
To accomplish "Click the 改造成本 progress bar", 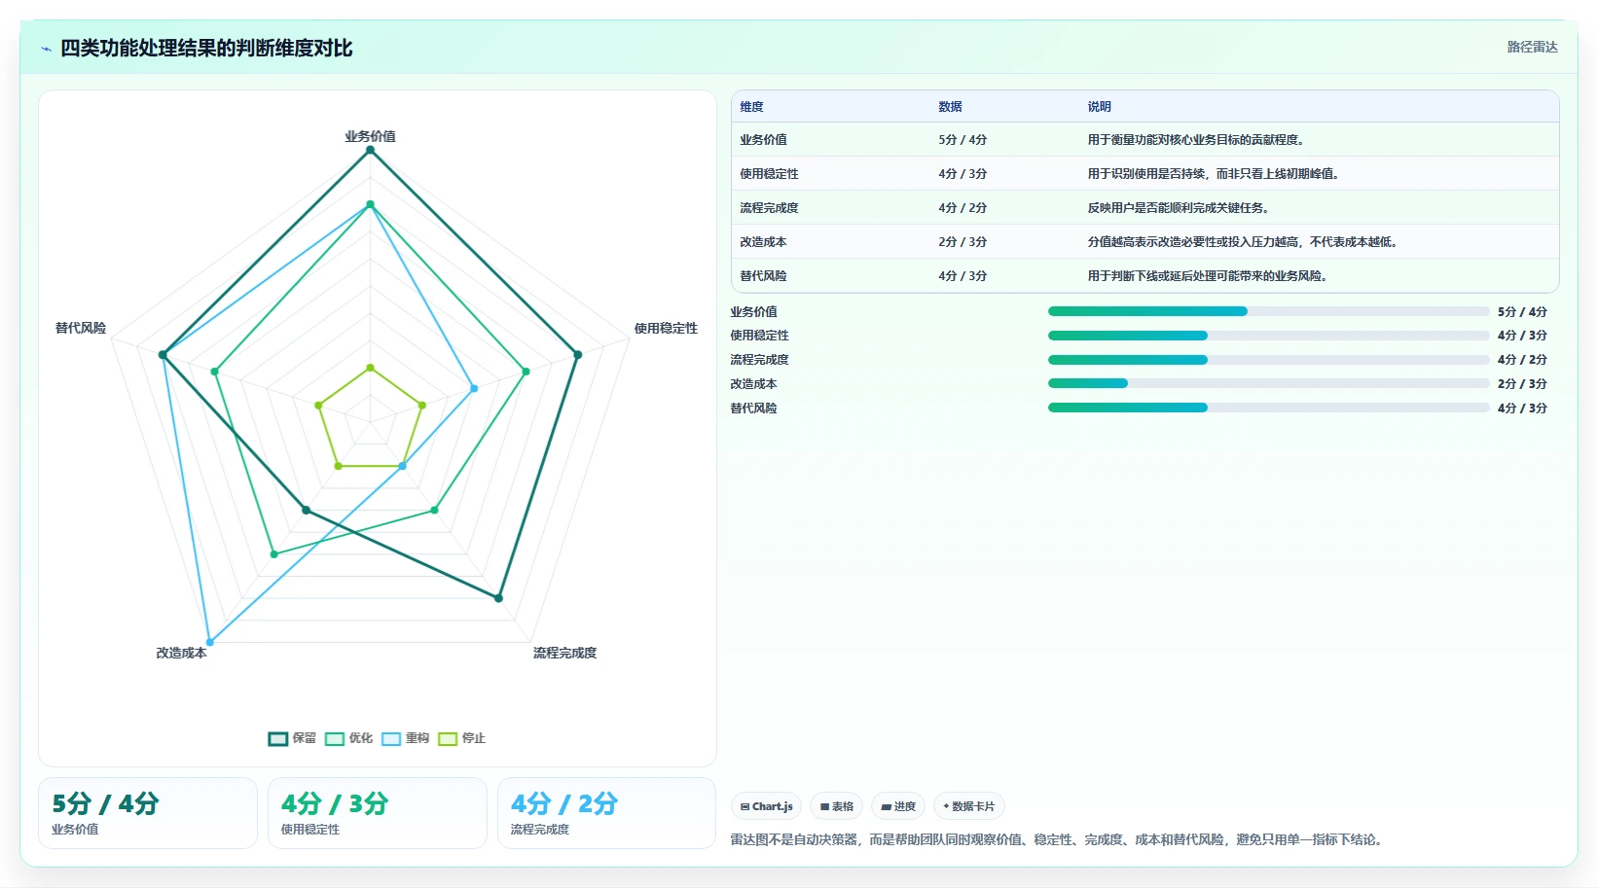I will pos(1268,383).
